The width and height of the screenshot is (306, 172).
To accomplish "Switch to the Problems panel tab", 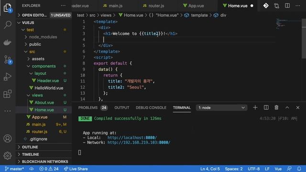I will coord(93,107).
